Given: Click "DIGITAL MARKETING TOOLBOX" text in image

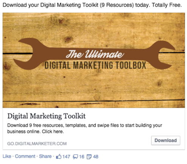Looking at the screenshot, I should click(95, 65).
